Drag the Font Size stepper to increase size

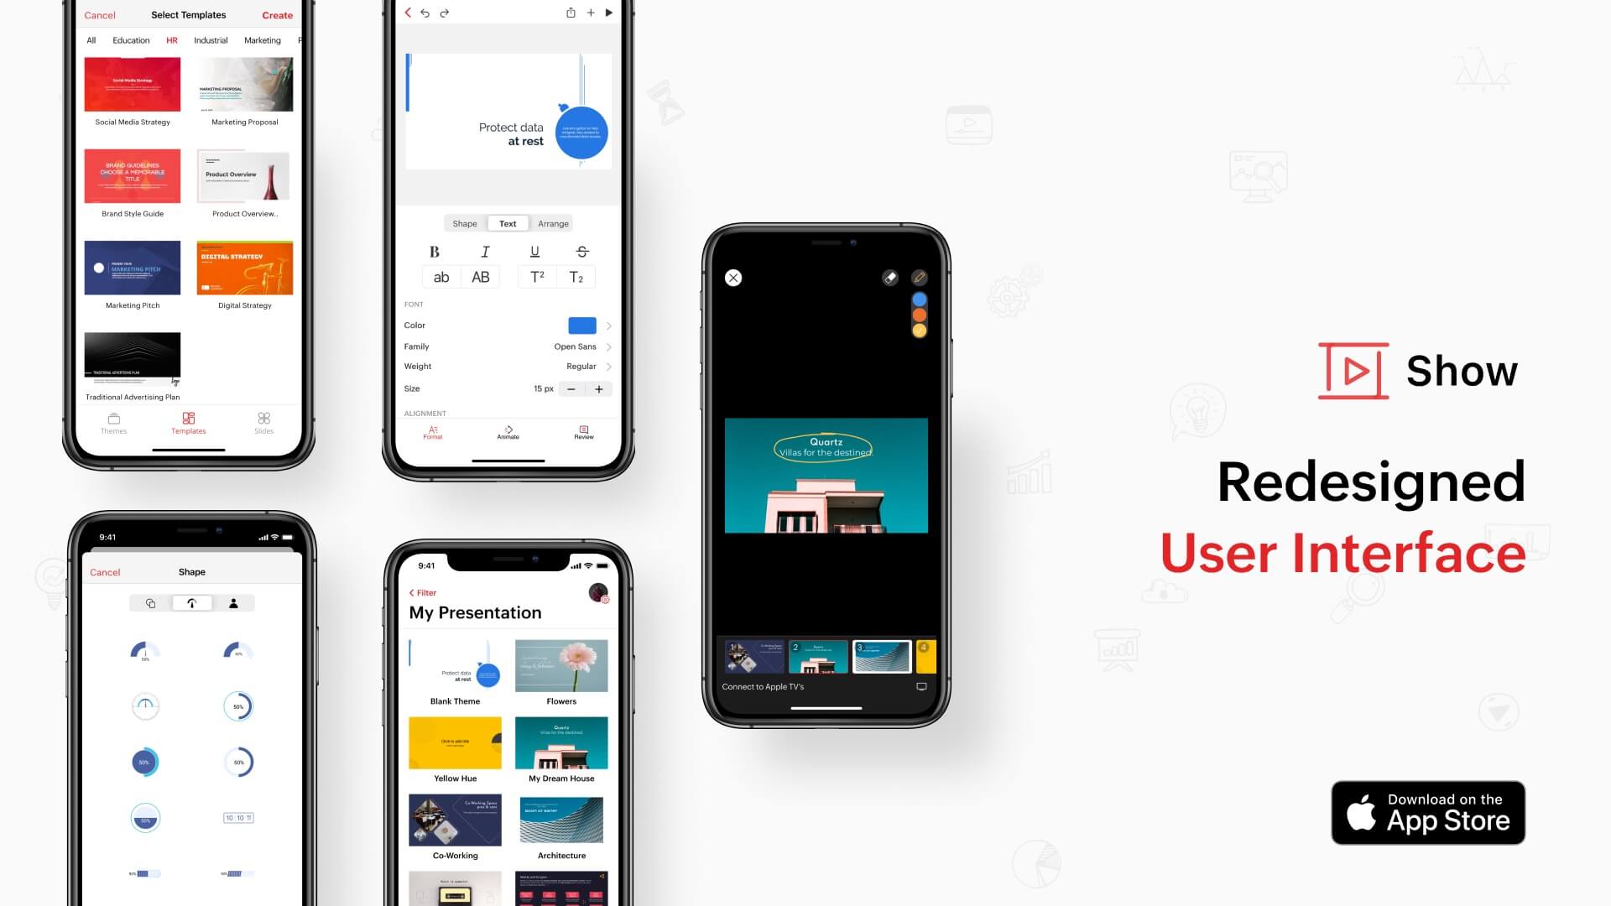pos(598,388)
